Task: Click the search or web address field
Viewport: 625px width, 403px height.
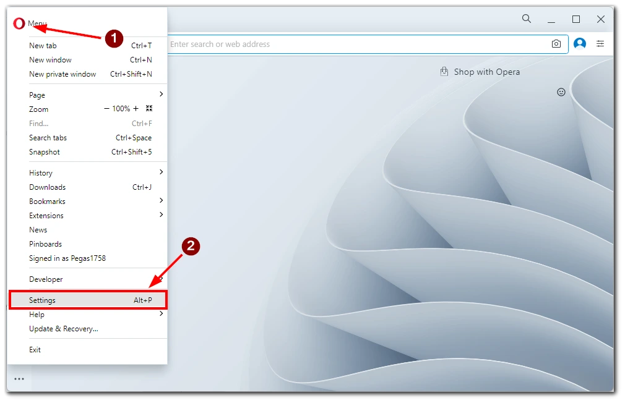Action: coord(359,45)
